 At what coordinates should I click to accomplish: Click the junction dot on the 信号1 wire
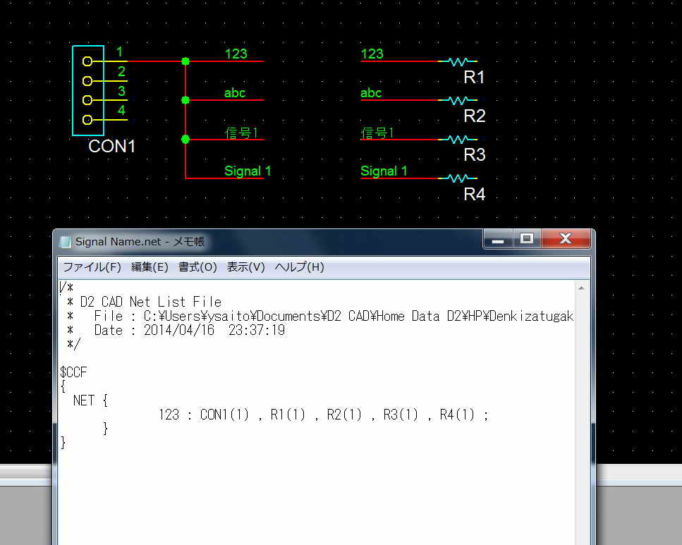(x=185, y=139)
